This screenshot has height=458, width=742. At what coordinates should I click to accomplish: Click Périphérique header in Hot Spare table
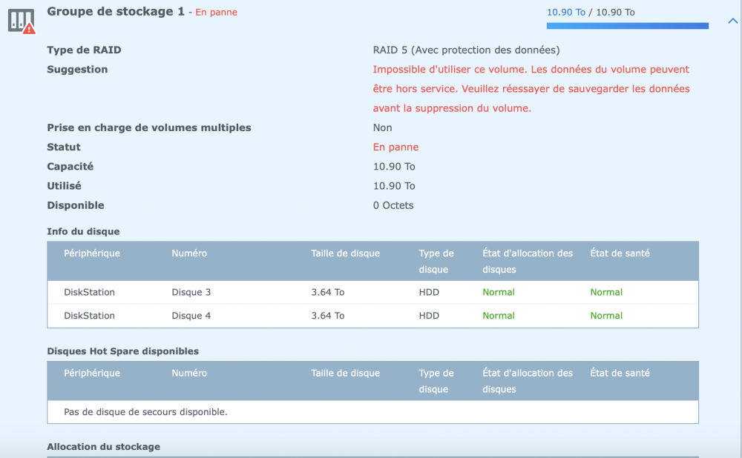pyautogui.click(x=92, y=374)
